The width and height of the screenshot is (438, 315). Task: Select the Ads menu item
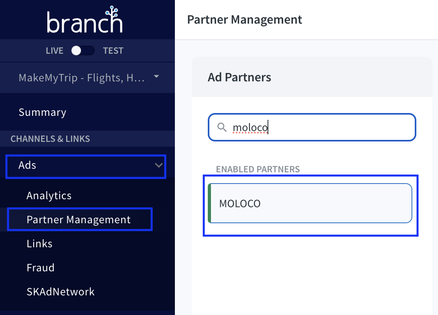(x=28, y=165)
